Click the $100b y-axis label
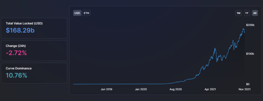Image resolution: width=263 pixels, height=101 pixels. pos(250,54)
